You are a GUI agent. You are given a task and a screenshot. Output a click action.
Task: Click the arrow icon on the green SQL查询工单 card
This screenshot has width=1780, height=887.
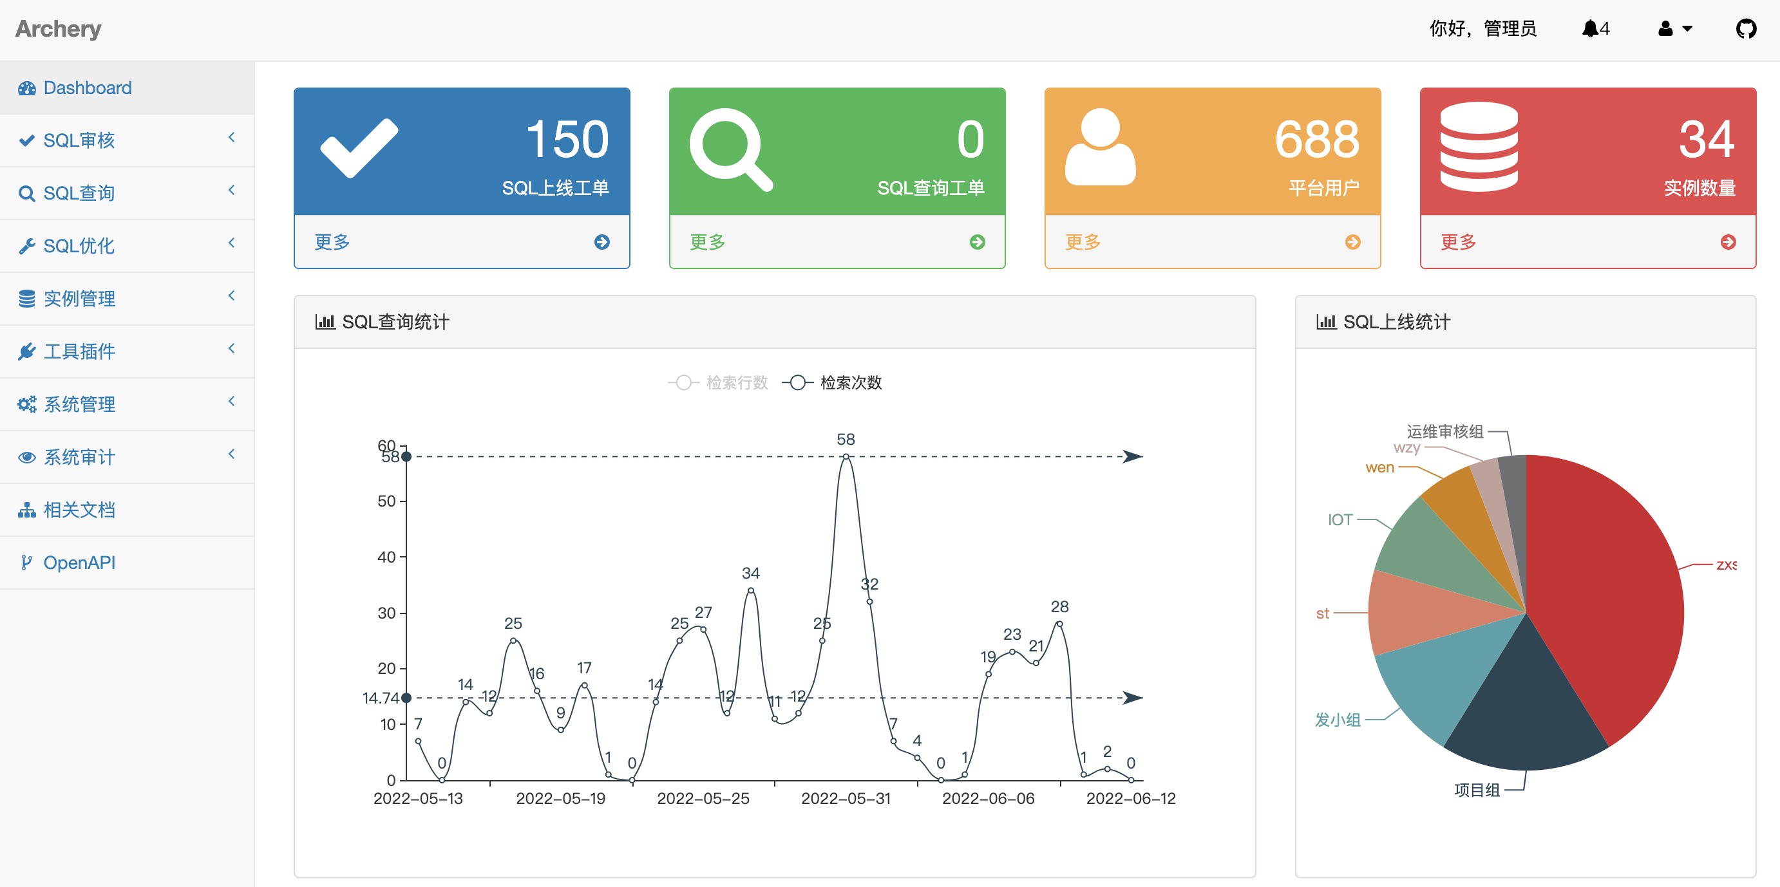tap(977, 242)
